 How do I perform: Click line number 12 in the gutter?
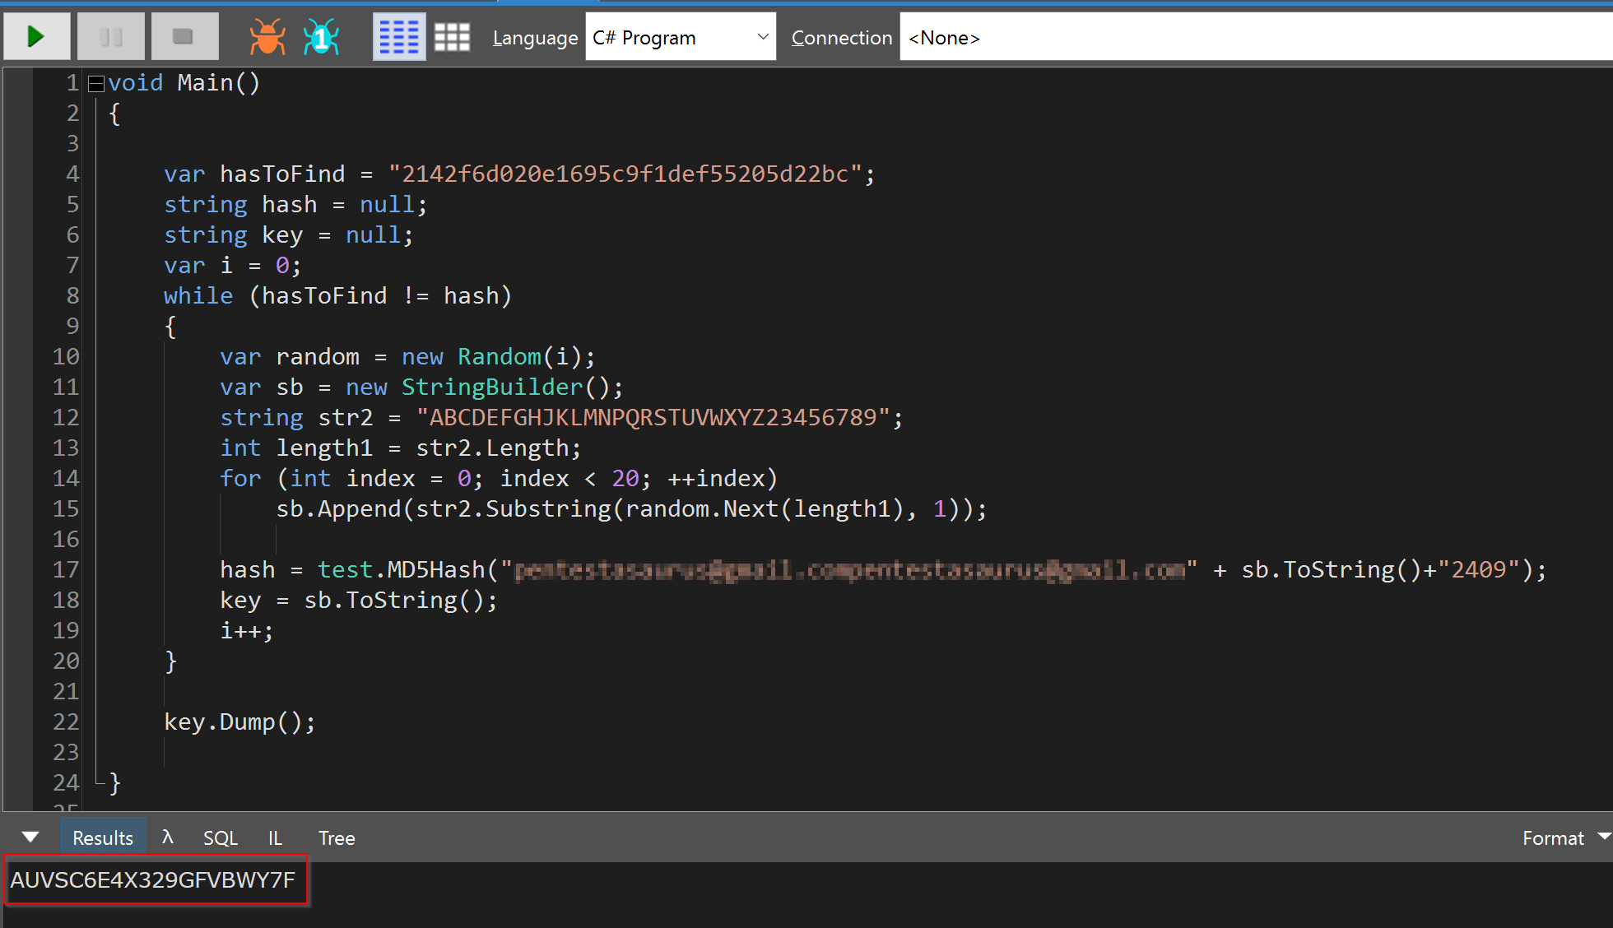[x=66, y=418]
